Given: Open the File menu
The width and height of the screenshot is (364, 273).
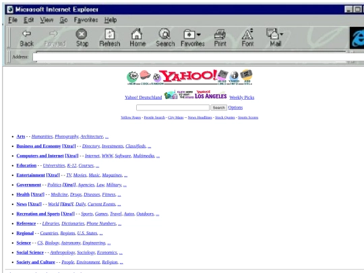Looking at the screenshot, I should pos(13,20).
